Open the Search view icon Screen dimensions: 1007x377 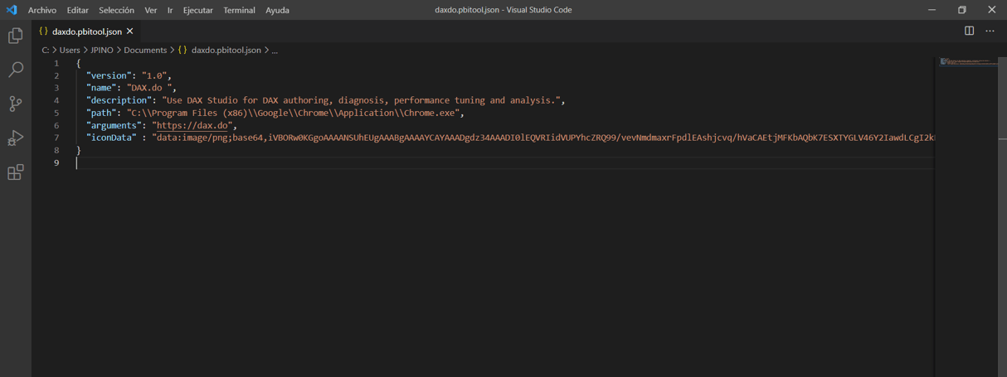point(15,70)
